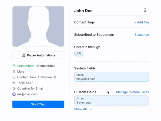This screenshot has width=161, height=121.
Task: Toggle Pause Automations for this contact
Action: coord(38,55)
